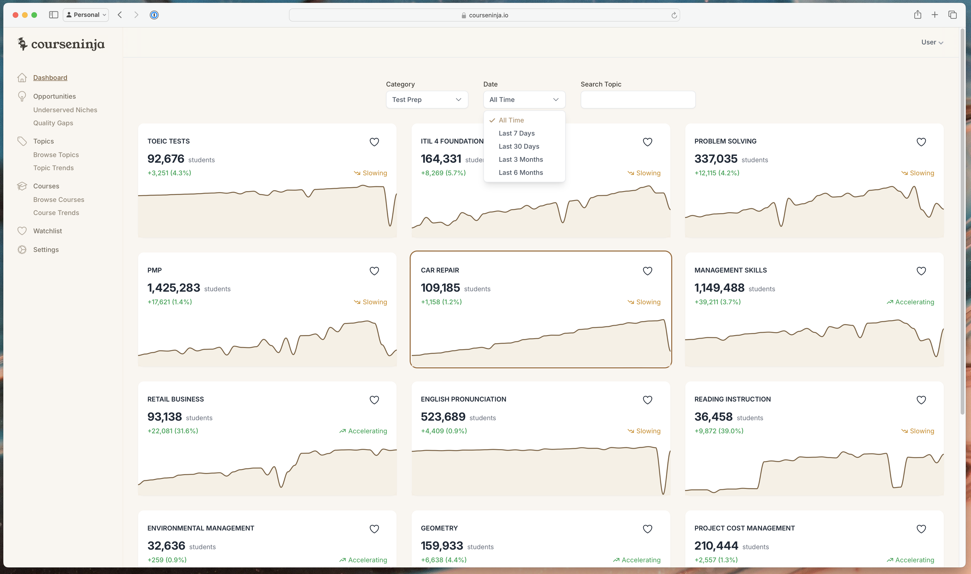Click the Opportunities lightbulb icon
This screenshot has width=971, height=574.
point(22,96)
